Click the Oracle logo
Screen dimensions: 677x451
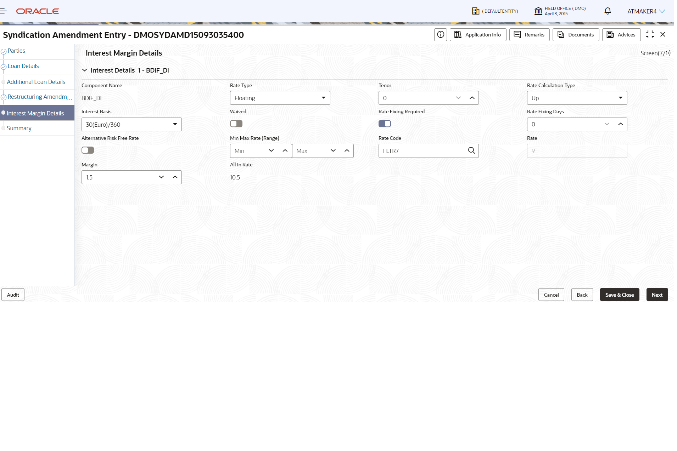pos(38,11)
